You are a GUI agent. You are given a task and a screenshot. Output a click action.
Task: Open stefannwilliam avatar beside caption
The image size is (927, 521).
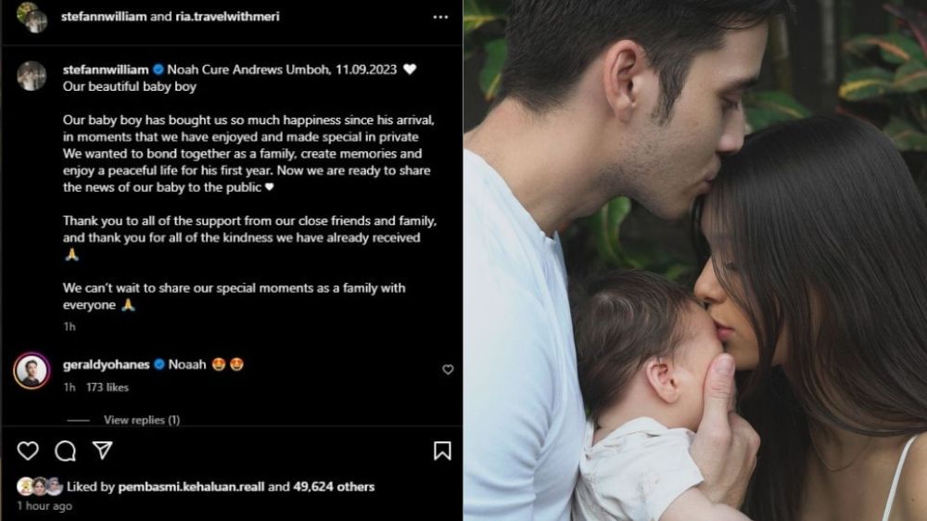point(32,76)
